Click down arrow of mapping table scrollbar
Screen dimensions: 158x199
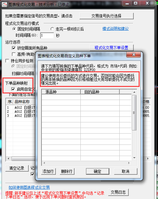pyautogui.click(x=134, y=158)
